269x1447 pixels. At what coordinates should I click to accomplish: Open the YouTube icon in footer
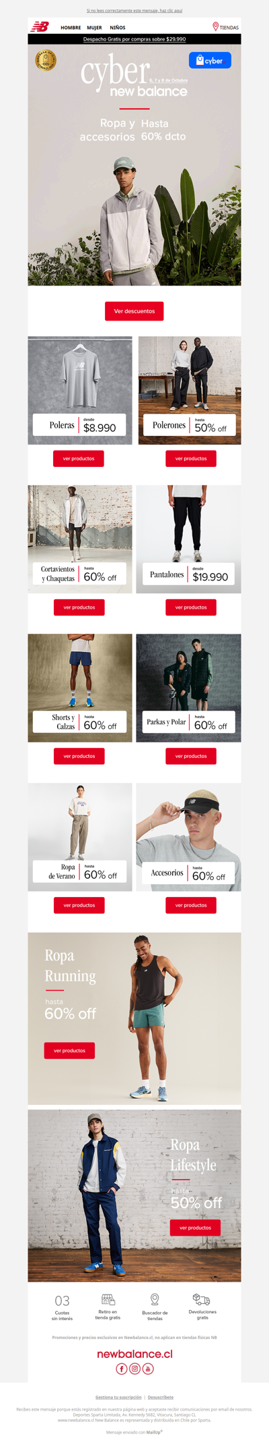(149, 1369)
